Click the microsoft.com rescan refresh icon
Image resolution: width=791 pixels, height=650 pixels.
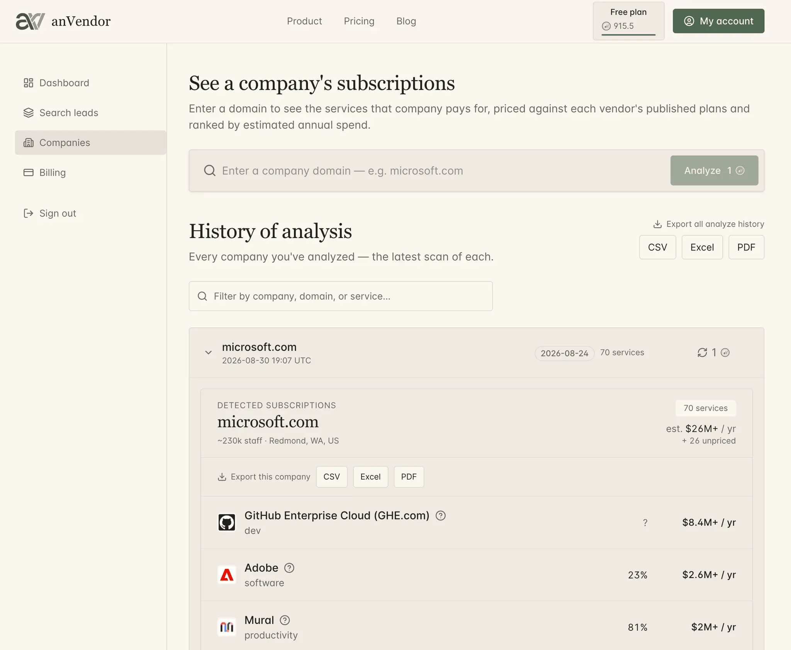(702, 352)
